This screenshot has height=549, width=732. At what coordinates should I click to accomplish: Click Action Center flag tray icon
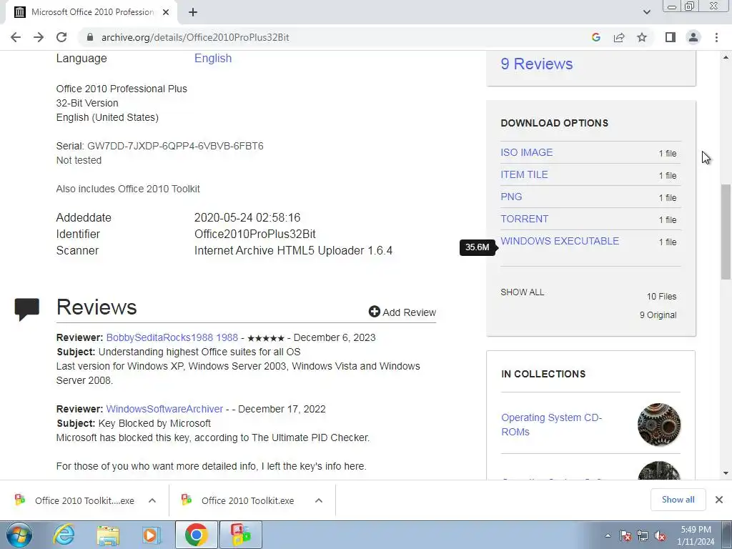click(625, 535)
